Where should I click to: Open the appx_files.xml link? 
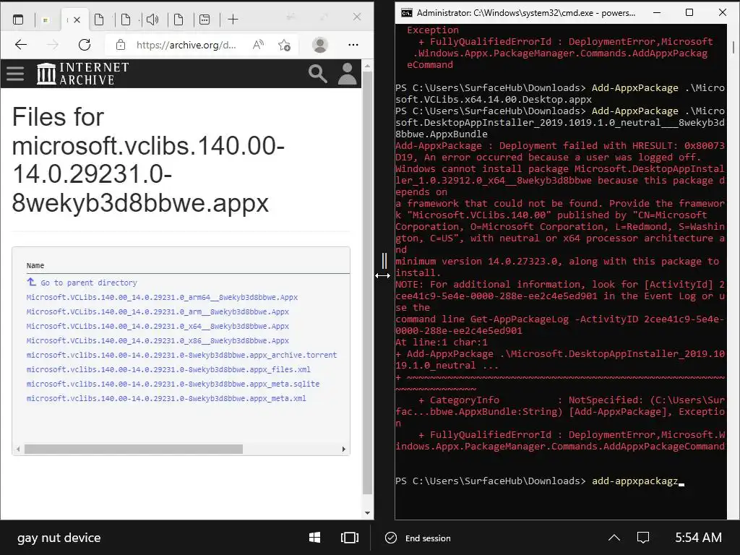[168, 369]
